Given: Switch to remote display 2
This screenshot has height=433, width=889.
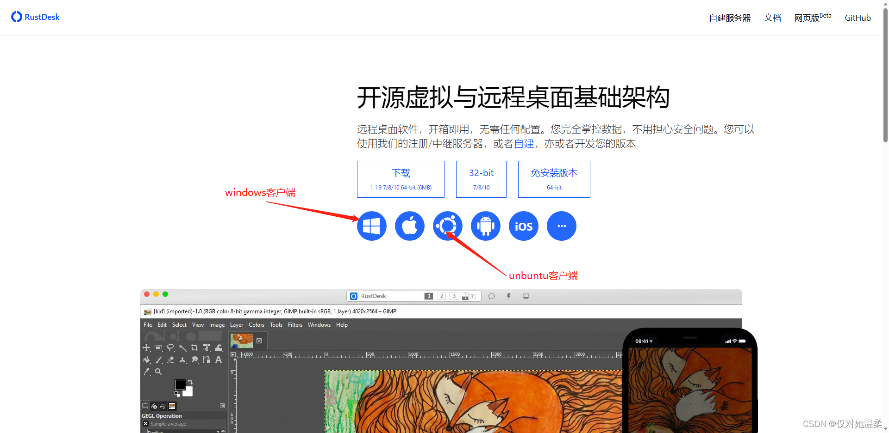Looking at the screenshot, I should pyautogui.click(x=441, y=296).
